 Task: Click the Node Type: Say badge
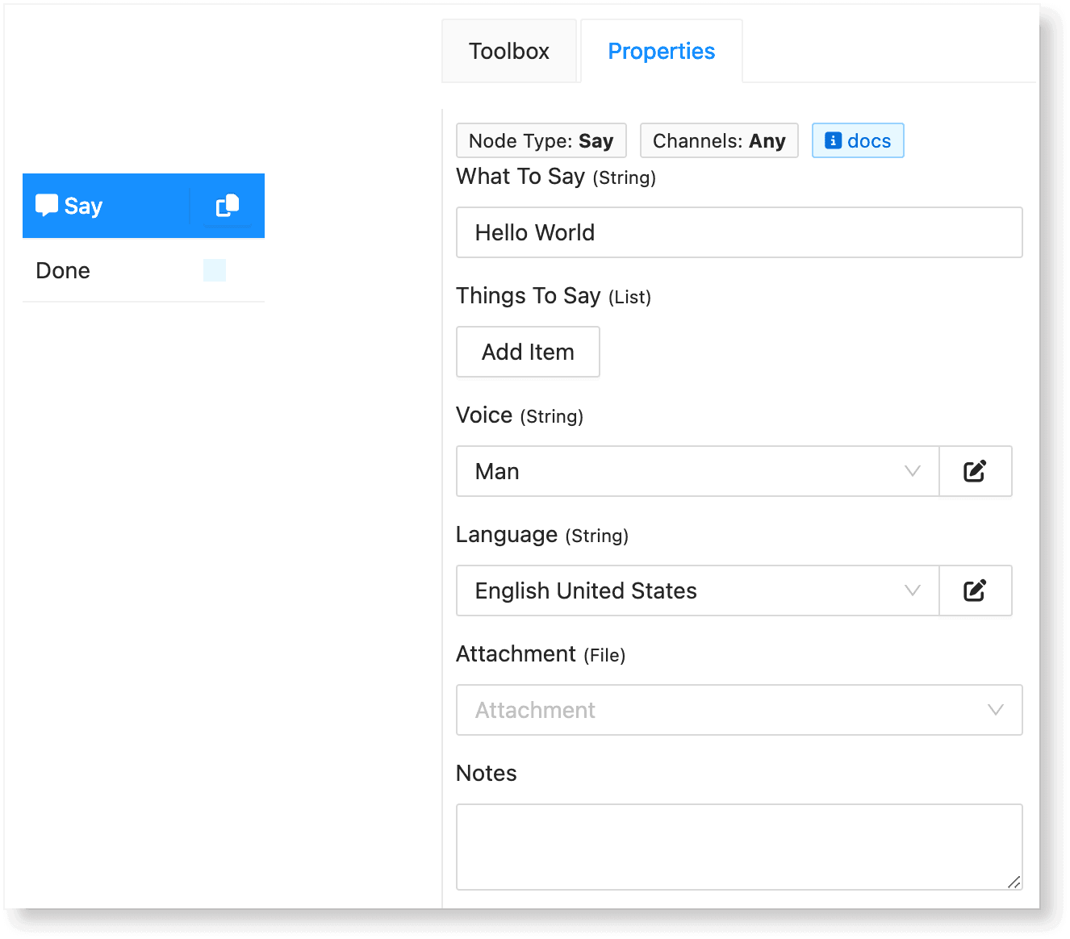tap(541, 140)
